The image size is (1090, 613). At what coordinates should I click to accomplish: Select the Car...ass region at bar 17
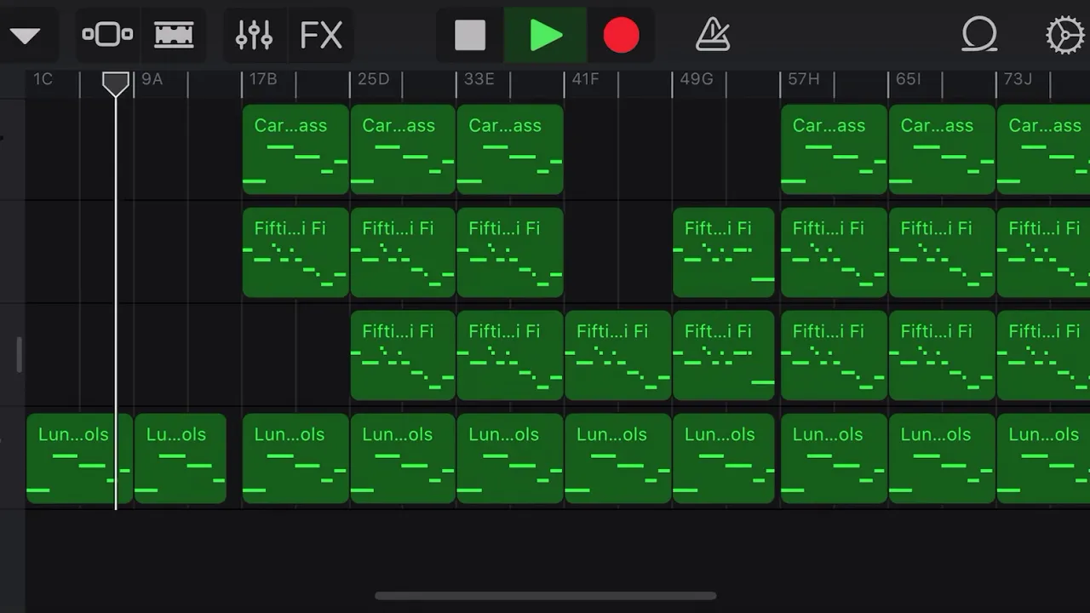coord(295,150)
